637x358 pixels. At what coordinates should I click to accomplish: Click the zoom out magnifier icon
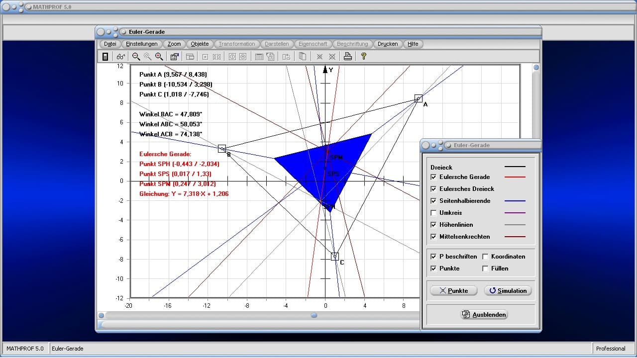coord(136,57)
